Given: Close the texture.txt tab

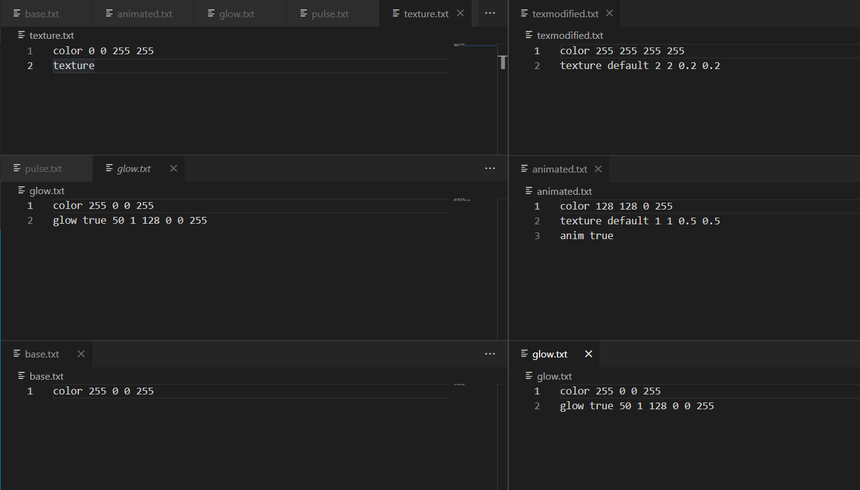Looking at the screenshot, I should click(460, 13).
